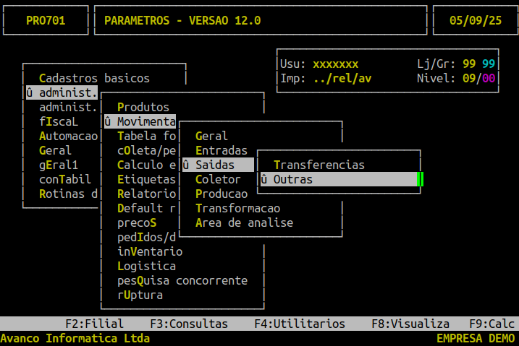
Task: Select highlighted Saidas entry
Action: pos(218,165)
